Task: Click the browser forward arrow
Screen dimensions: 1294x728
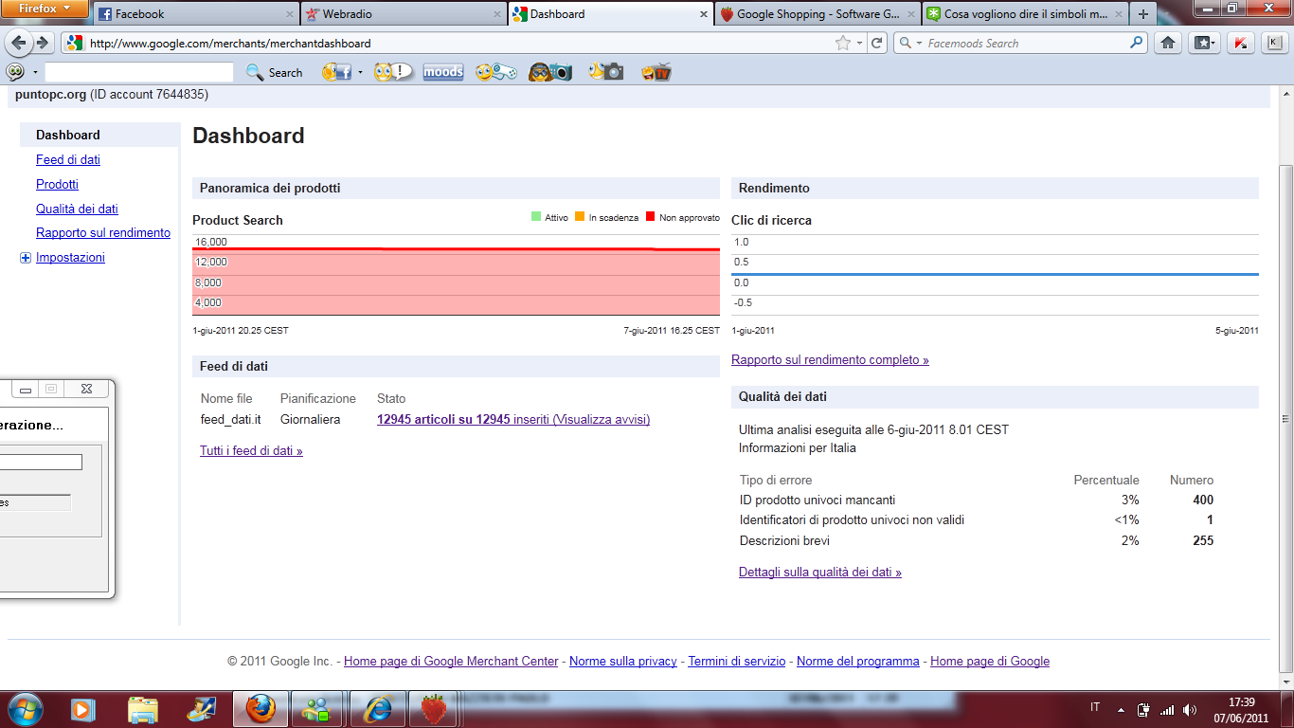Action: pos(42,43)
